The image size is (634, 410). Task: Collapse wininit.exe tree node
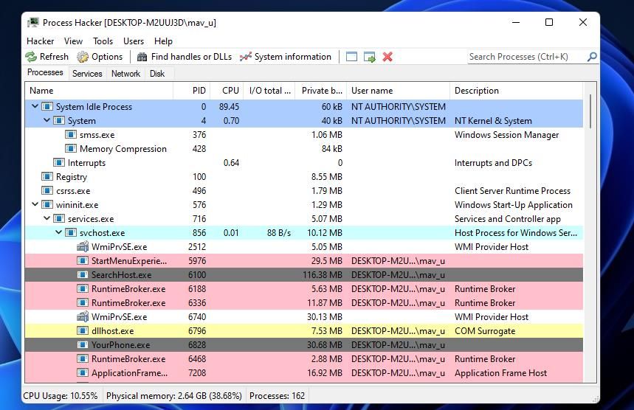(x=35, y=204)
